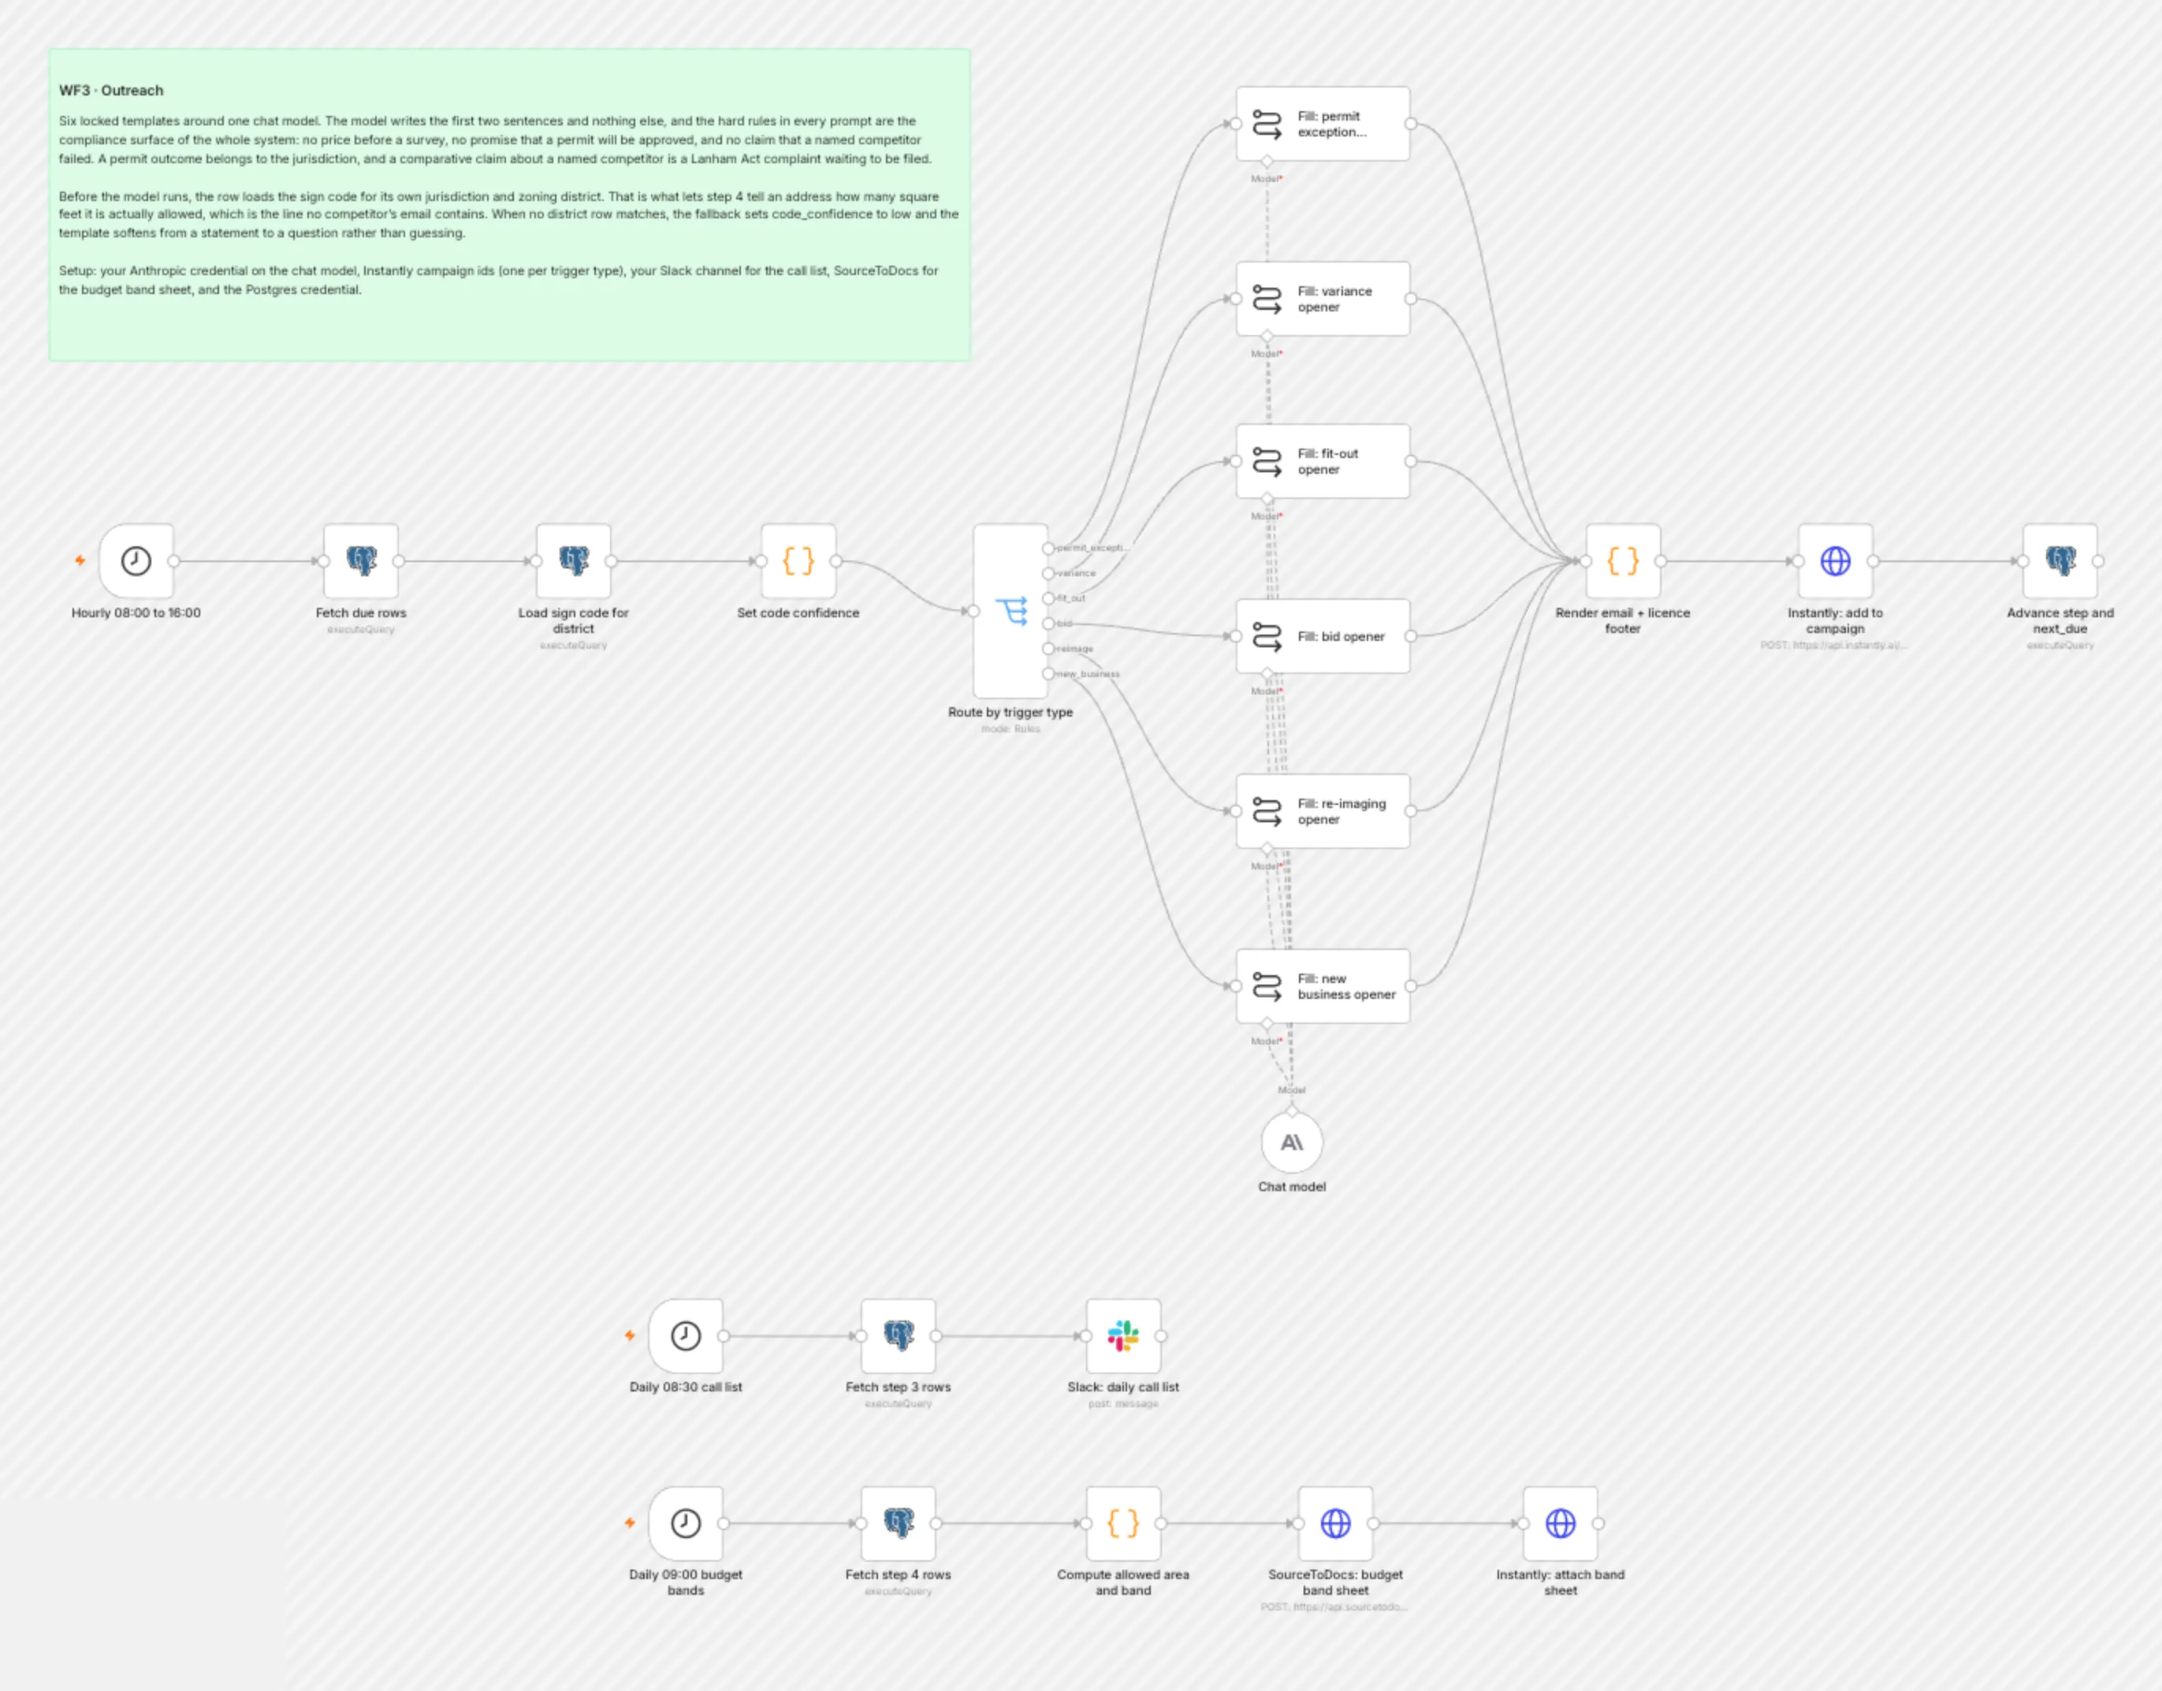Select the Fill: permit exception node

click(1323, 124)
